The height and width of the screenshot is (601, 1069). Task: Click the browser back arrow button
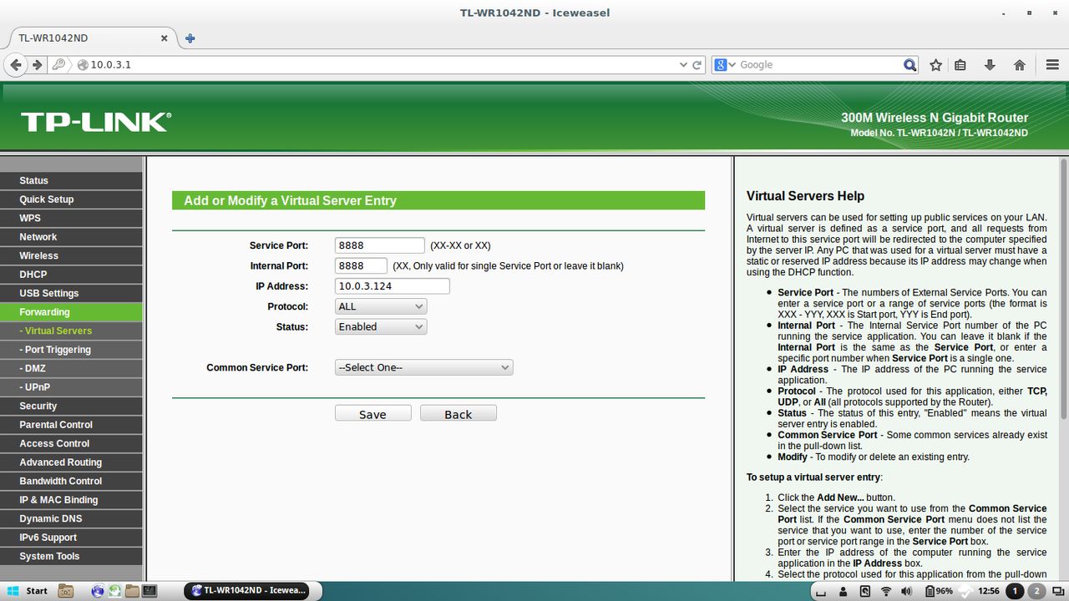tap(16, 64)
